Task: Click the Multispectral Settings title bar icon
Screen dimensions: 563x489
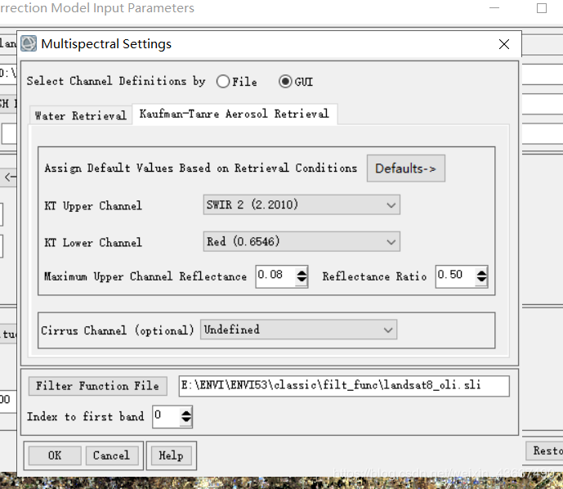Action: pyautogui.click(x=29, y=43)
